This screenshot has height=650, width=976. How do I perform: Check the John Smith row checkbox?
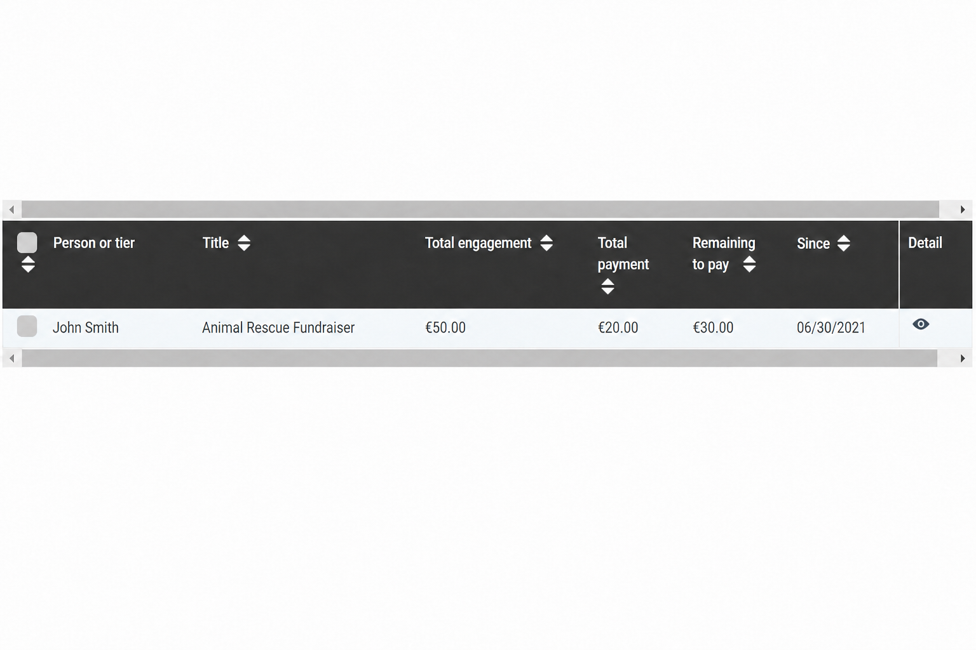(27, 326)
